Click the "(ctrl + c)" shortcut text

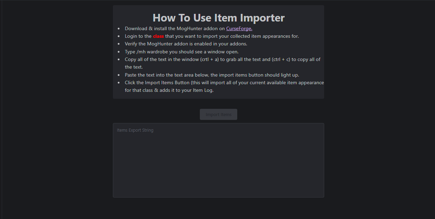tap(281, 59)
